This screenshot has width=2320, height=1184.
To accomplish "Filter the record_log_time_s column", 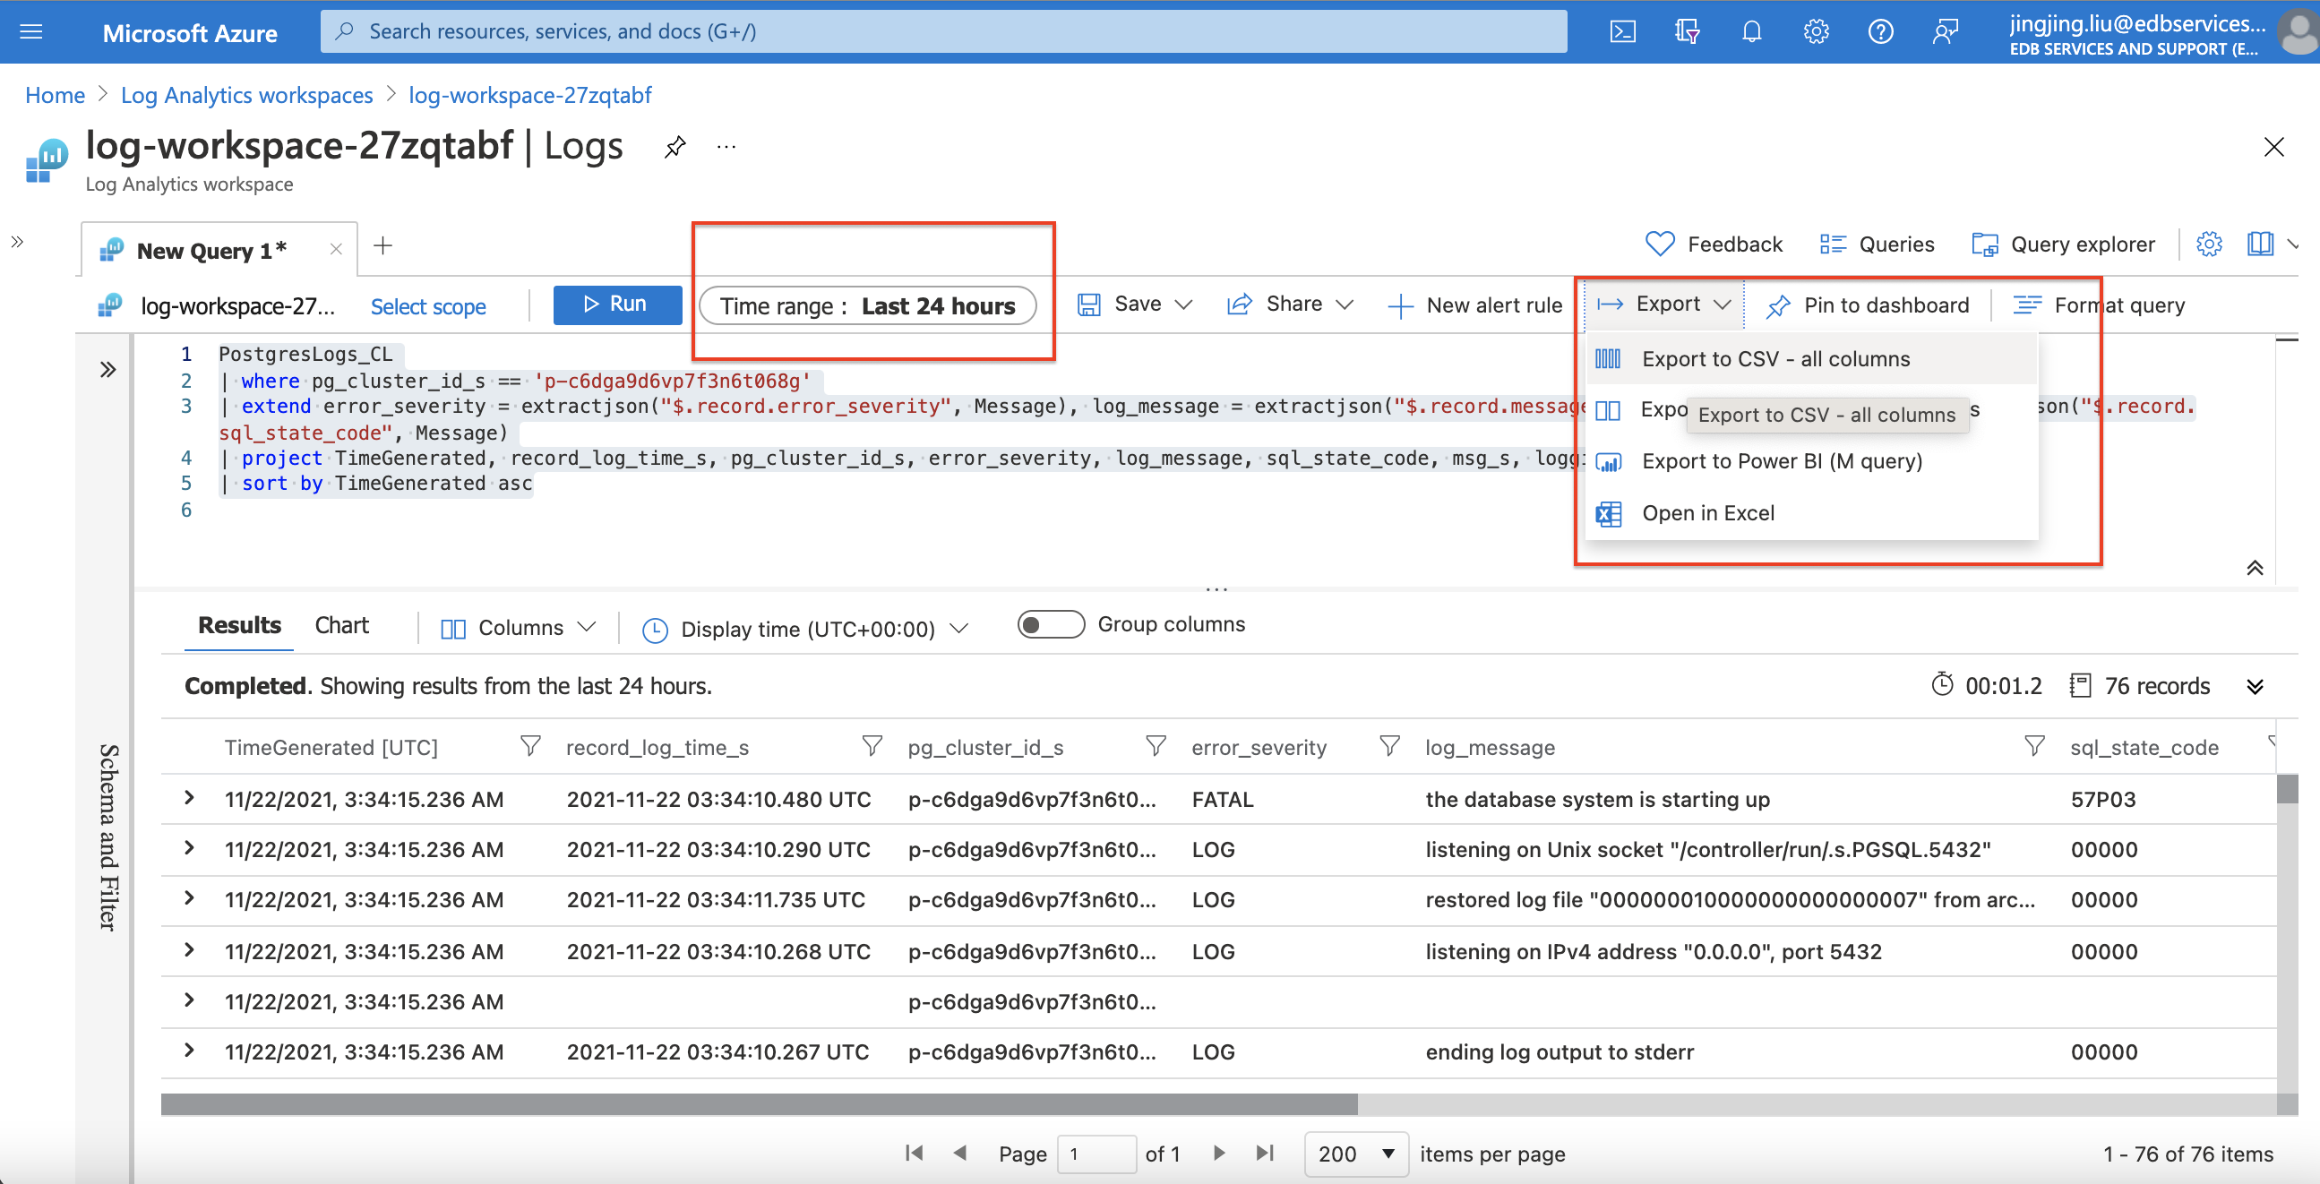I will pyautogui.click(x=871, y=745).
